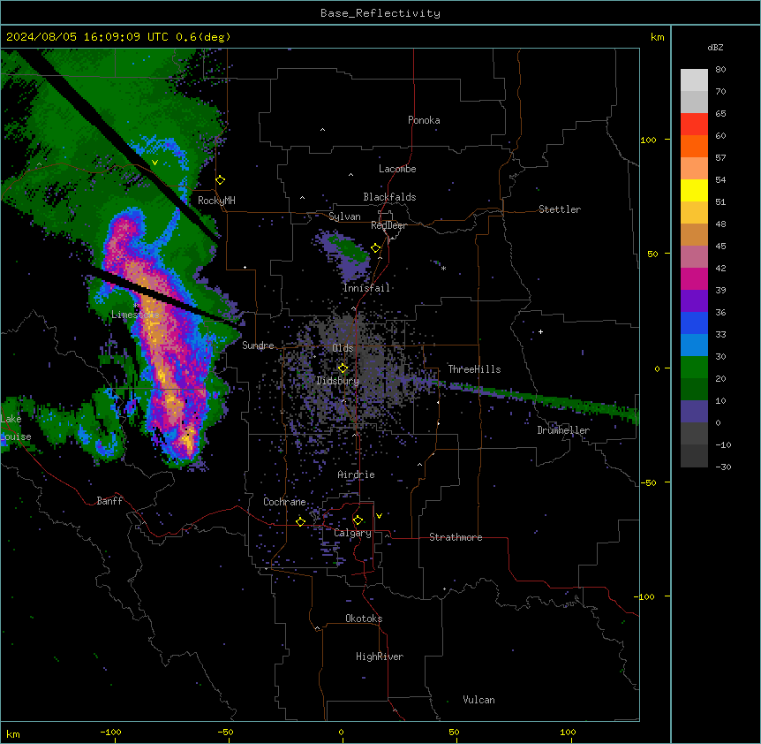Screen dimensions: 761x744
Task: Click the Limestone label inside the storm
Action: pyautogui.click(x=135, y=315)
